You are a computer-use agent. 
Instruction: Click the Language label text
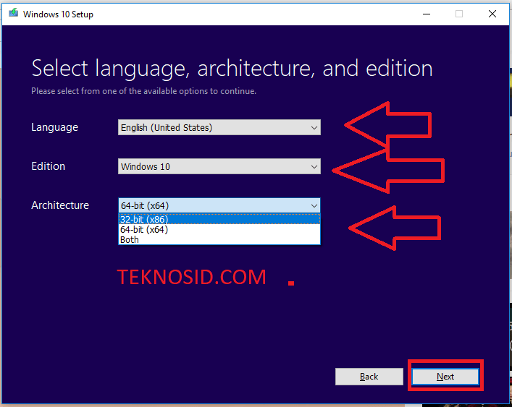54,127
